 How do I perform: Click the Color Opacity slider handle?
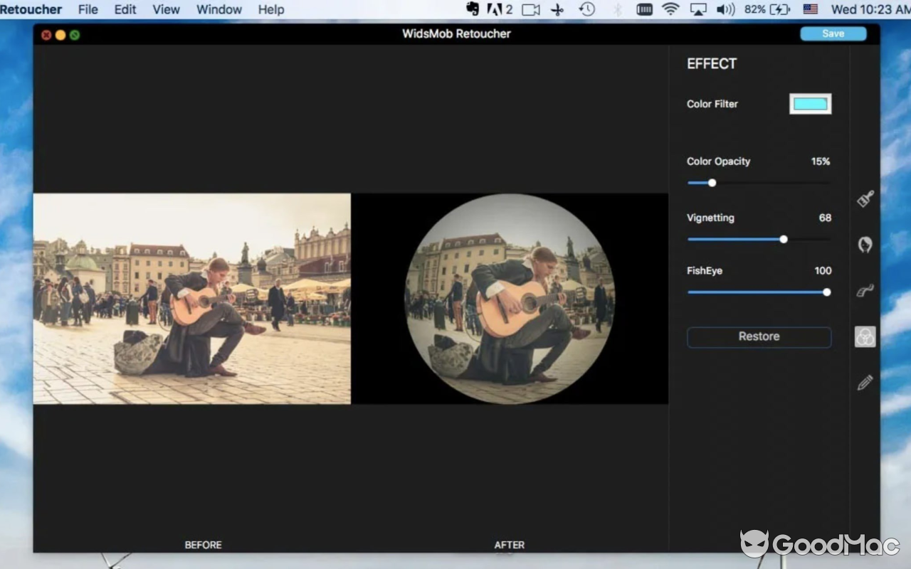712,183
